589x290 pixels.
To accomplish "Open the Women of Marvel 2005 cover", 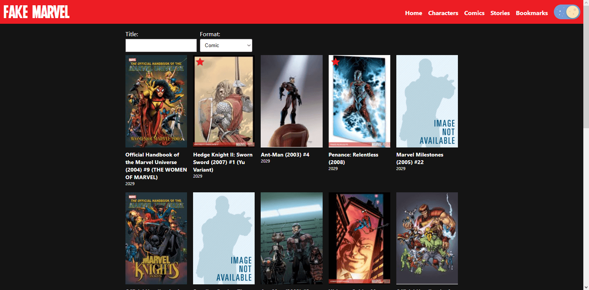I will pos(156,101).
